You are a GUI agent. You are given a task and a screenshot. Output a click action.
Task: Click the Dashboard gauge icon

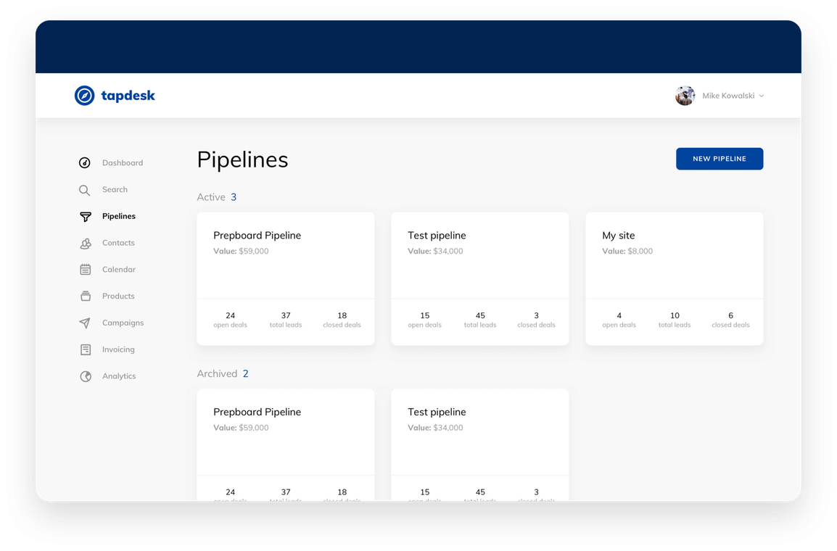(85, 163)
